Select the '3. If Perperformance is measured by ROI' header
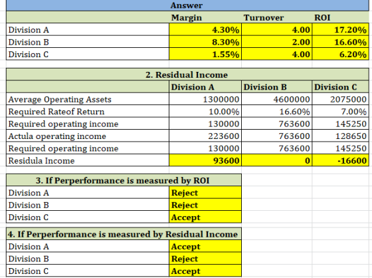This screenshot has width=372, height=278. click(124, 180)
